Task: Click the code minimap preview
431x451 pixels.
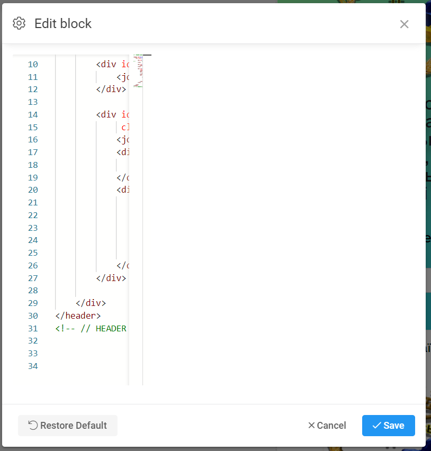Action: pos(139,71)
